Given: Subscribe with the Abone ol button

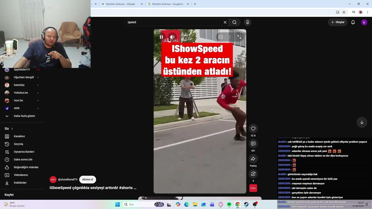Looking at the screenshot, I should point(87,179).
